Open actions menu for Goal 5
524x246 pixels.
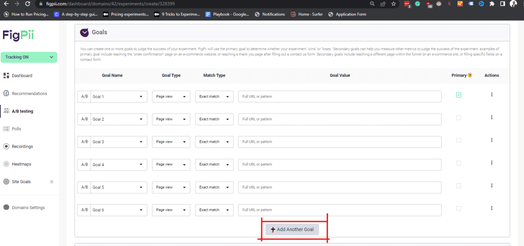pyautogui.click(x=492, y=185)
